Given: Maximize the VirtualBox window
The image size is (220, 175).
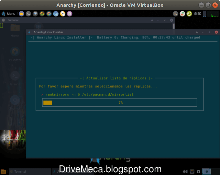Looking at the screenshot, I should pos(208,5).
